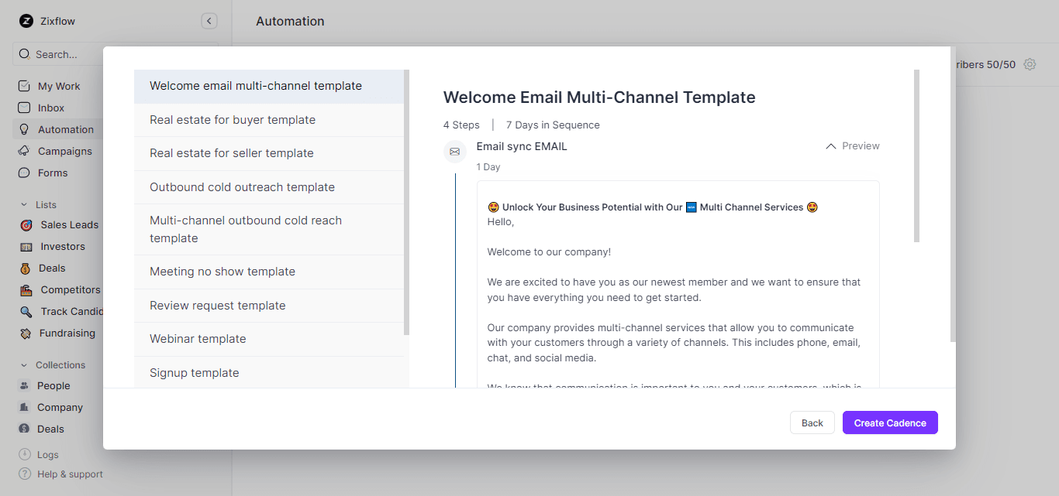
Task: Click the Email sync envelope icon
Action: (455, 152)
